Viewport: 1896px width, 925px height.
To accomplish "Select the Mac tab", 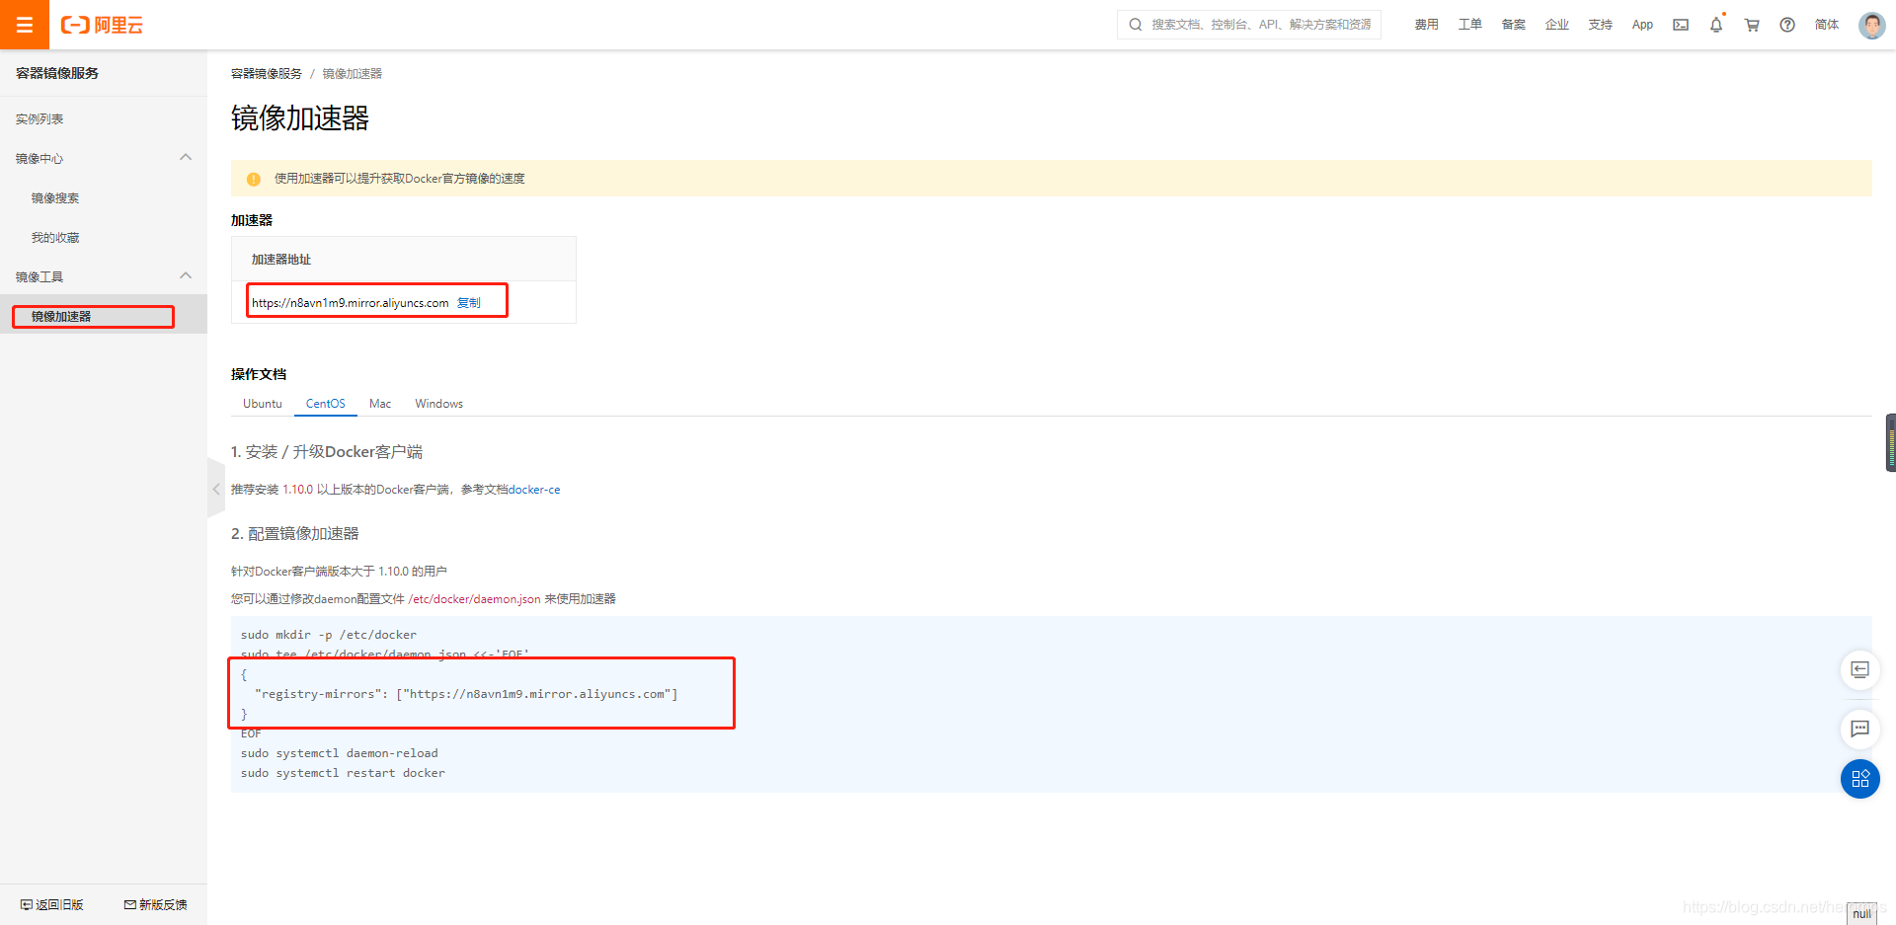I will pos(380,404).
